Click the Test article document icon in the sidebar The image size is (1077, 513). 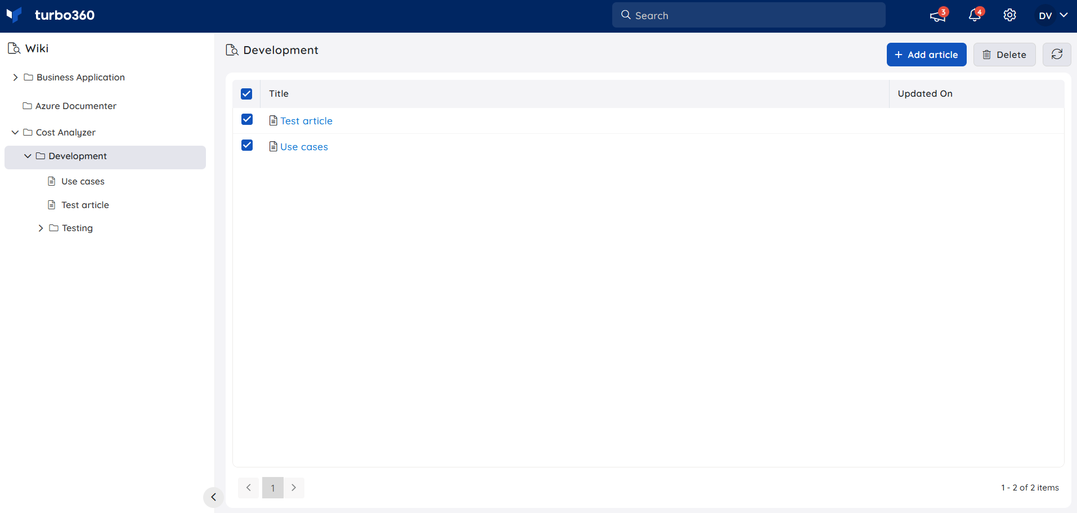click(x=52, y=205)
